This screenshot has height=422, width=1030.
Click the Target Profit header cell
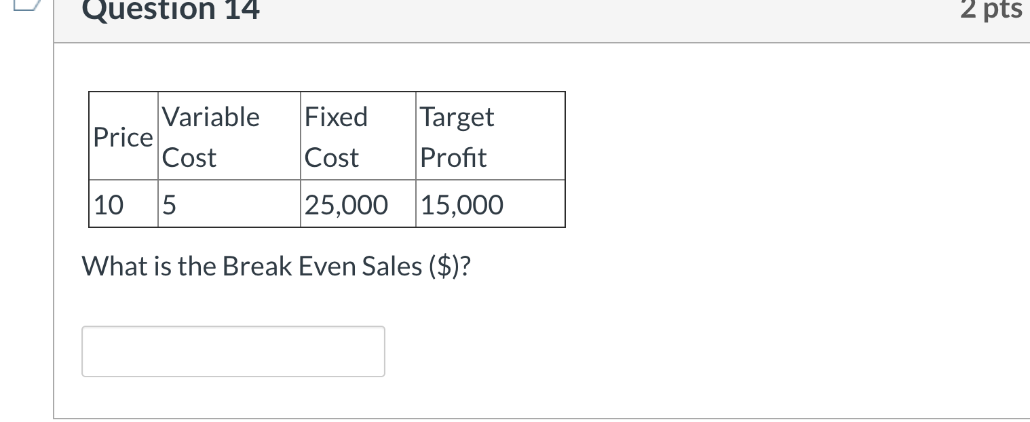(456, 136)
